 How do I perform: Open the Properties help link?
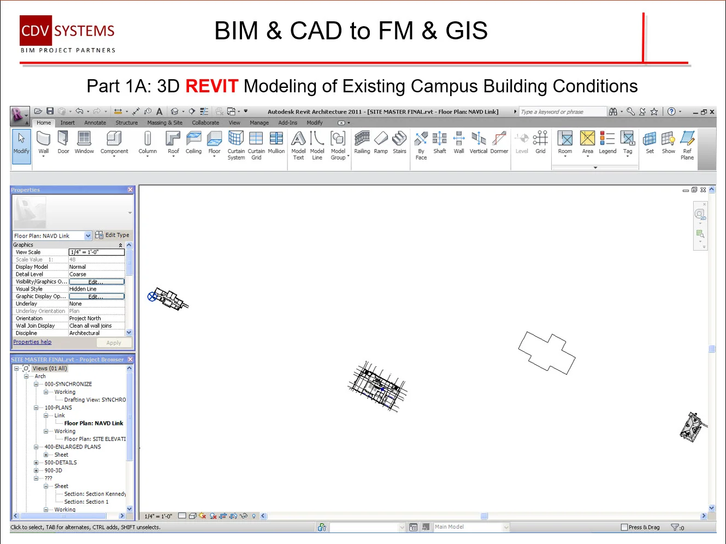click(32, 342)
